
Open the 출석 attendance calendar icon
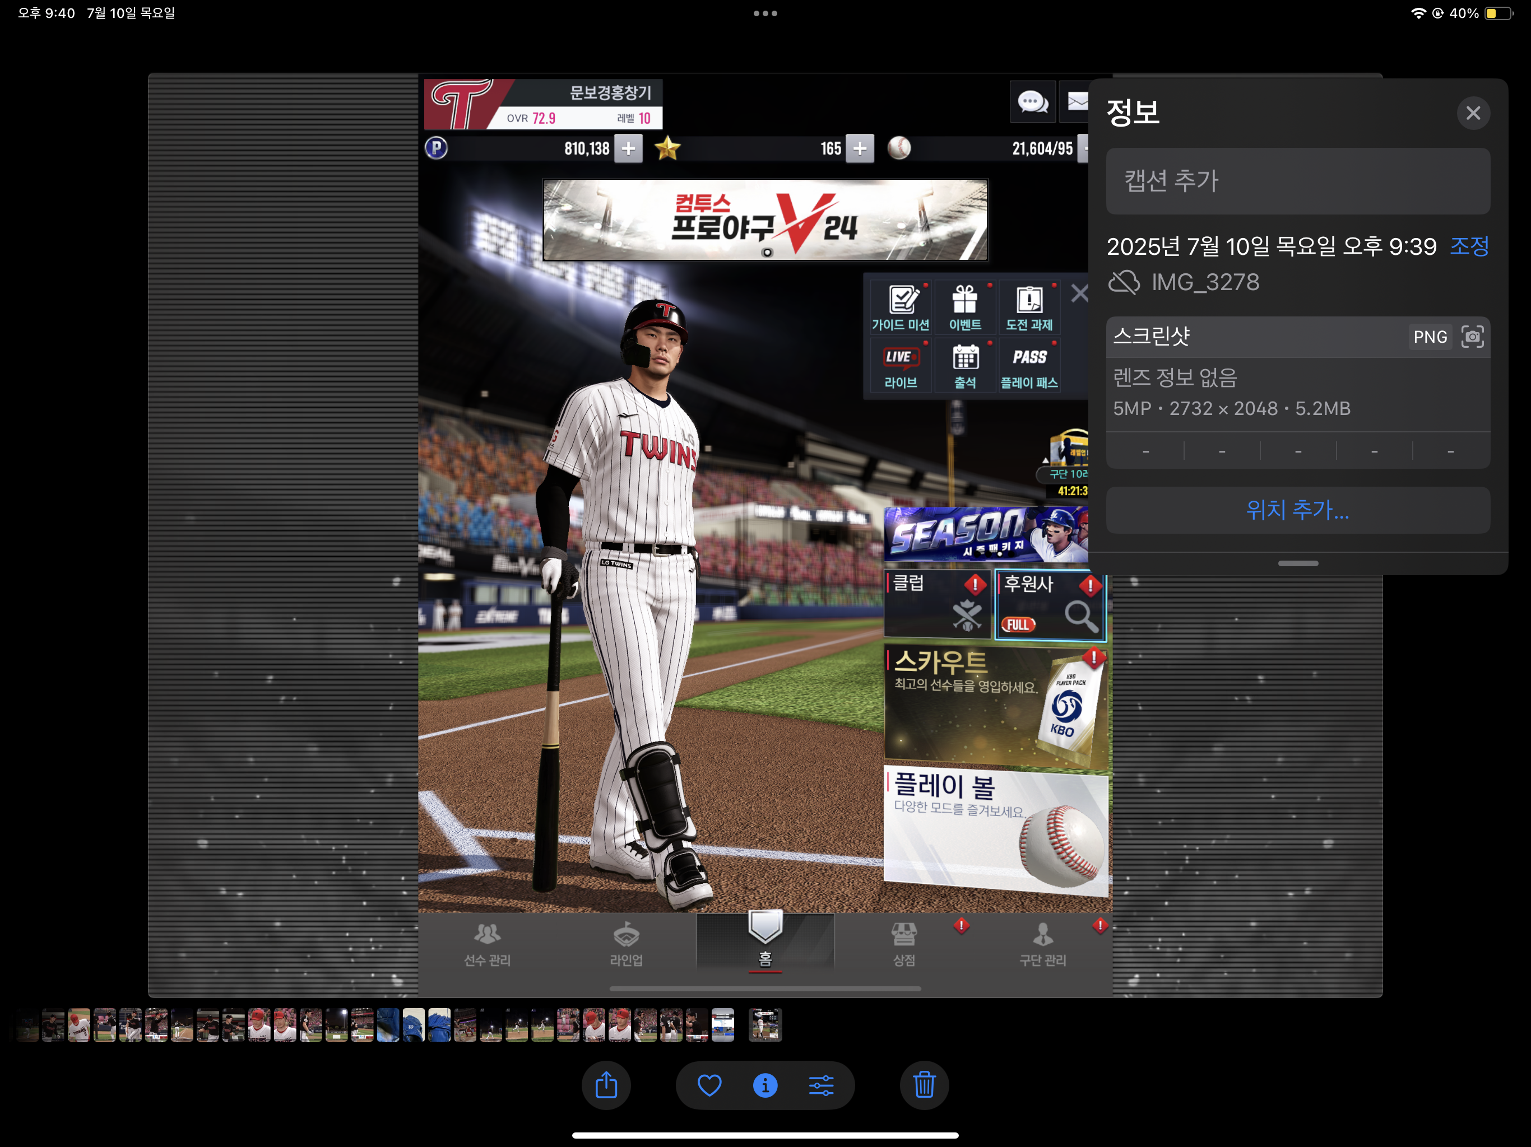click(965, 366)
